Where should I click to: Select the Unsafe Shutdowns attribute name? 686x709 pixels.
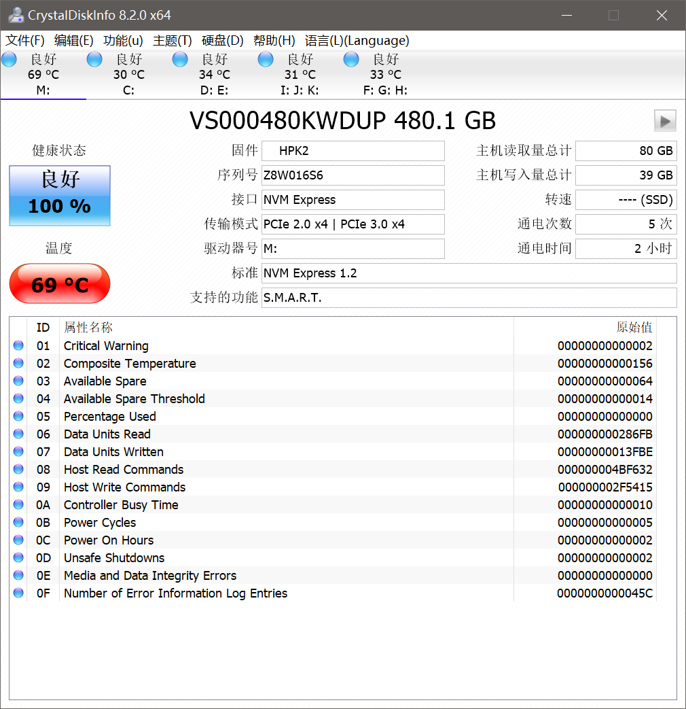tap(114, 557)
